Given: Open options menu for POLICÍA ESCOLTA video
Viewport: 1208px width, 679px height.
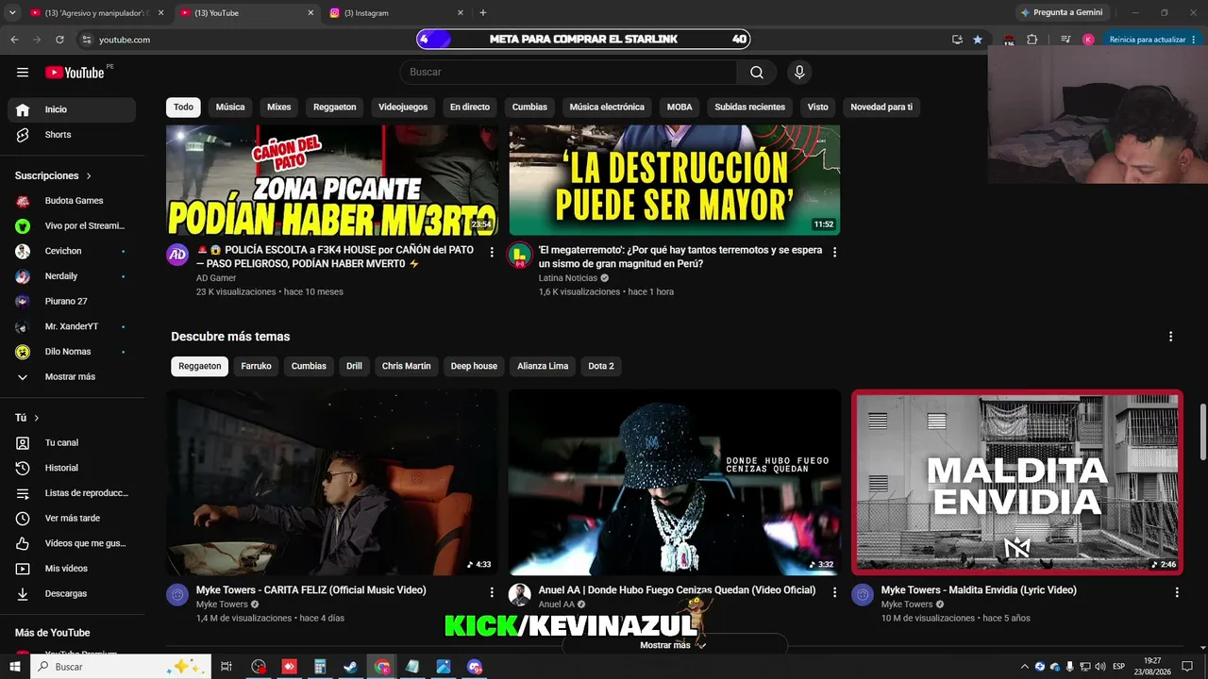Looking at the screenshot, I should pyautogui.click(x=492, y=252).
